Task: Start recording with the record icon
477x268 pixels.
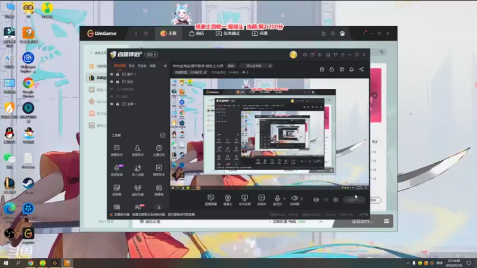Action: click(317, 200)
